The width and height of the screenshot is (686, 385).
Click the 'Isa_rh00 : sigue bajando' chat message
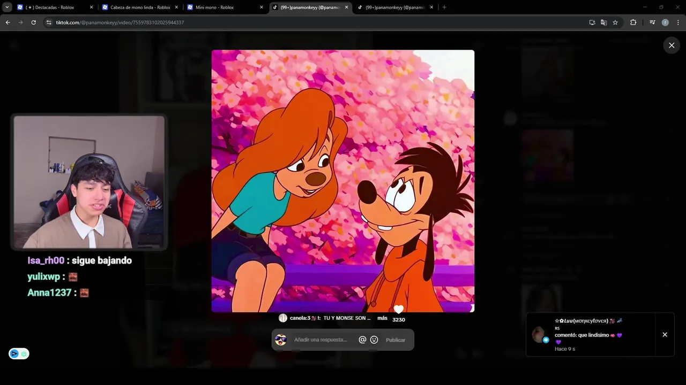click(79, 260)
